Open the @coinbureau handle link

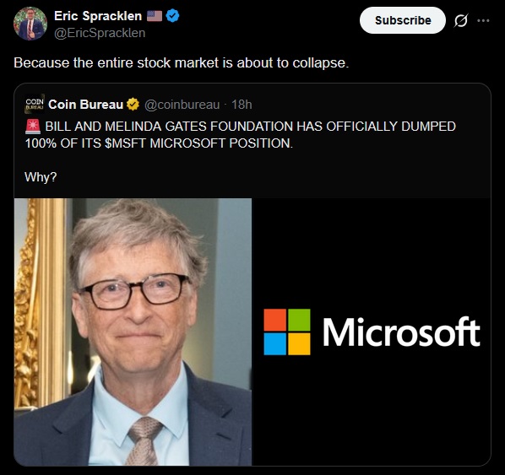(x=182, y=105)
